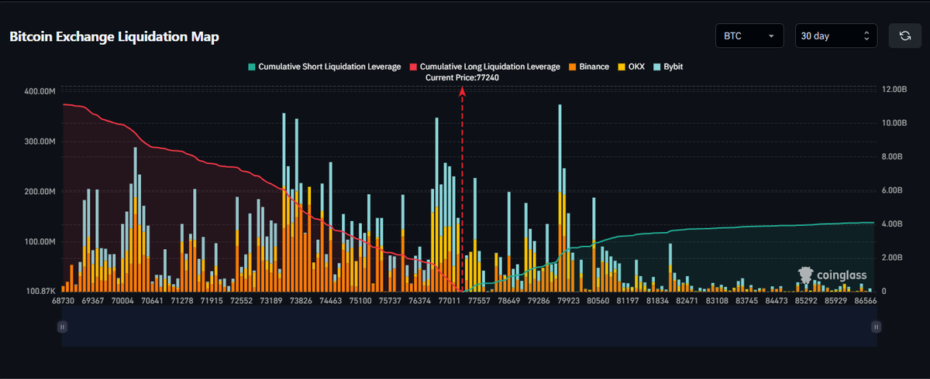Click the 300.00M left axis label
Viewport: 930px width, 379px height.
coord(40,142)
